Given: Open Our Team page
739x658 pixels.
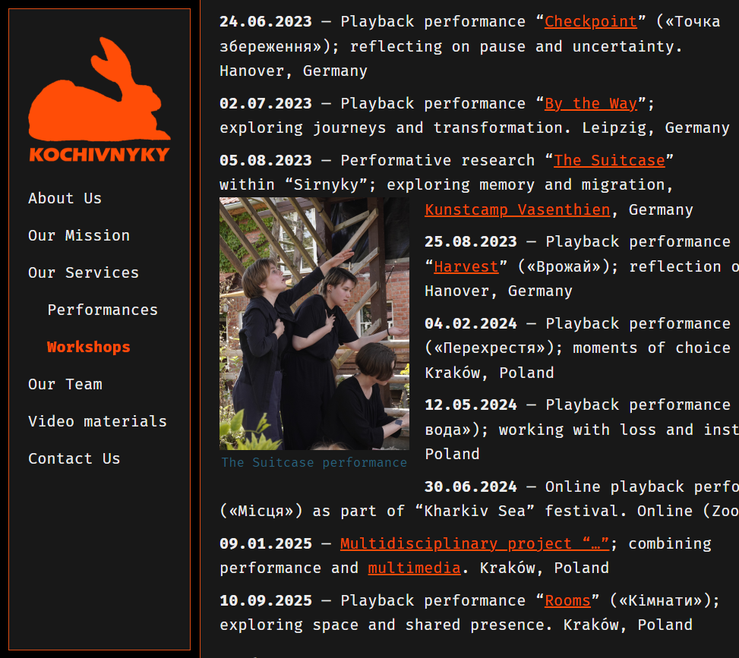Looking at the screenshot, I should (65, 384).
